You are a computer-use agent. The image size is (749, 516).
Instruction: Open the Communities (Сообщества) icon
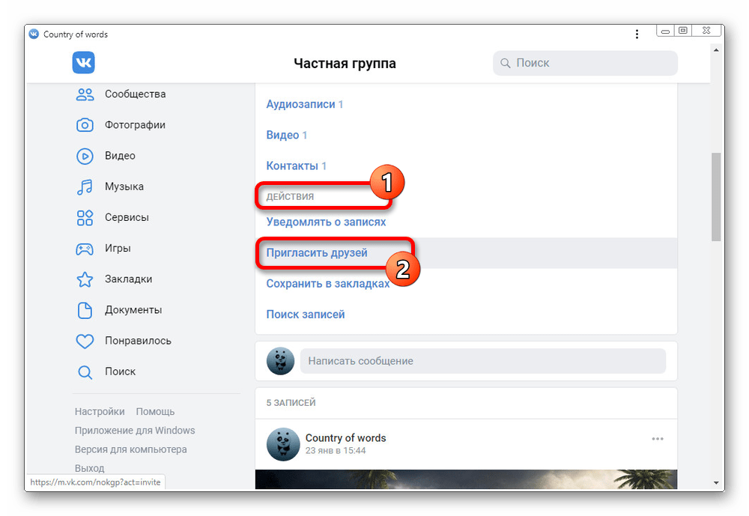coord(85,94)
